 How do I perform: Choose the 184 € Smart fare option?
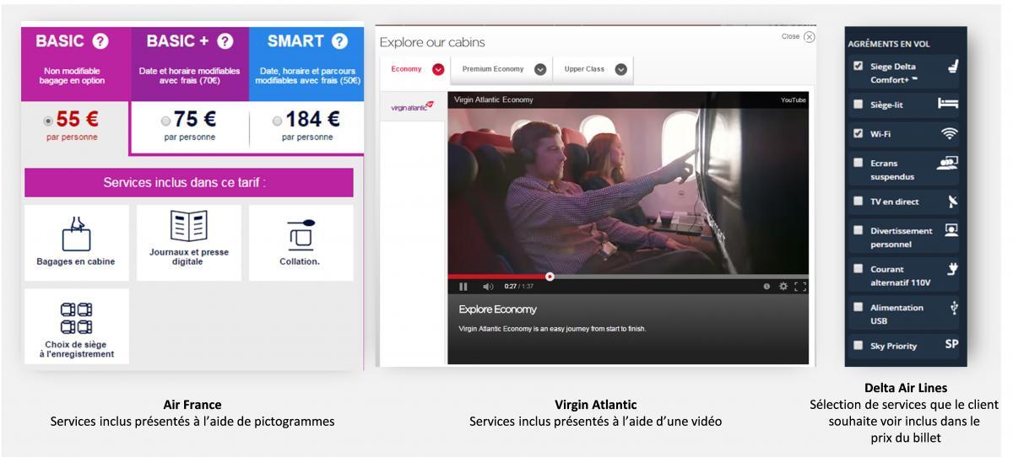tap(276, 121)
